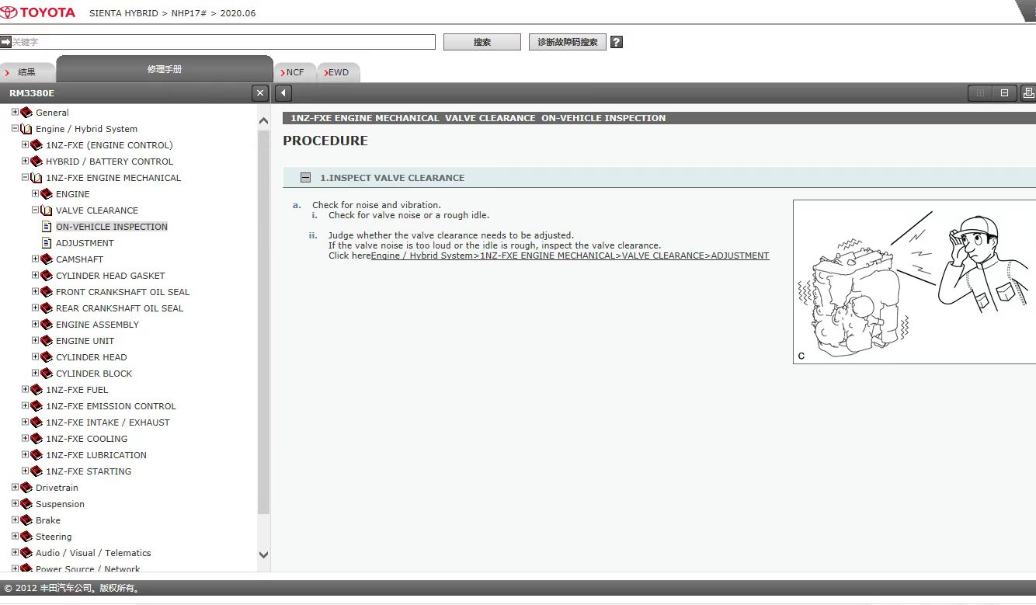Expand the Power Source / Network node
Screen dimensions: 1036x605
pyautogui.click(x=15, y=569)
